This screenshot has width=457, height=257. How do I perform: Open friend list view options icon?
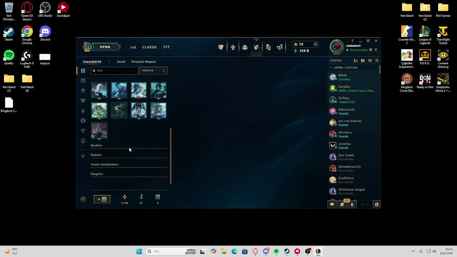coord(370,61)
